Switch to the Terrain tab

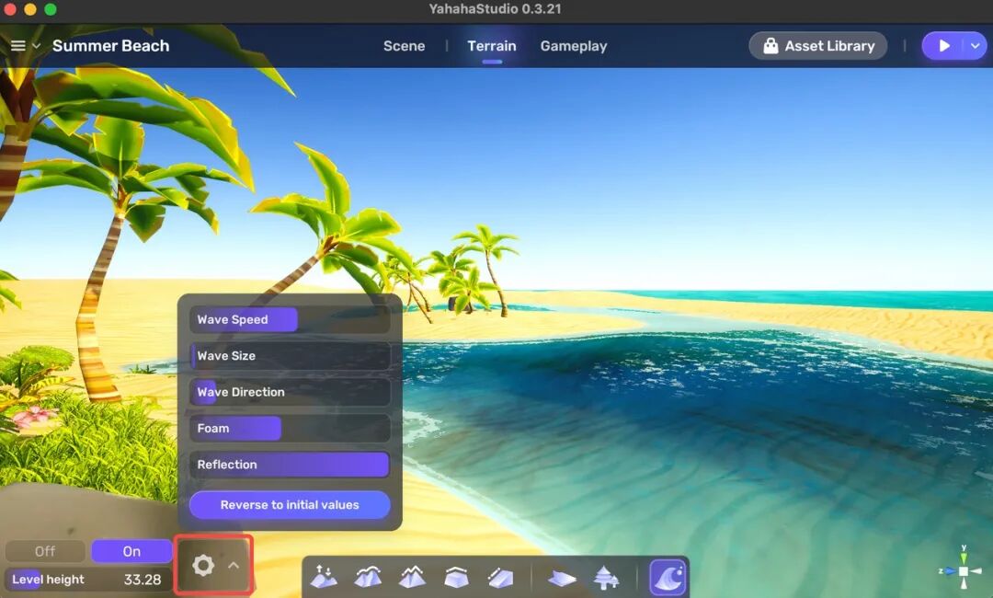[x=491, y=46]
